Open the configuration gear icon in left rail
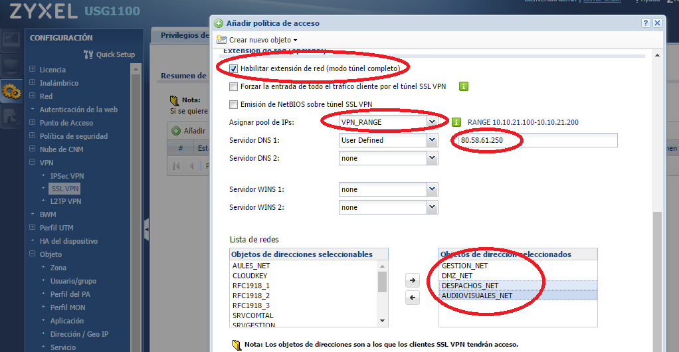The height and width of the screenshot is (352, 679). coord(11,91)
